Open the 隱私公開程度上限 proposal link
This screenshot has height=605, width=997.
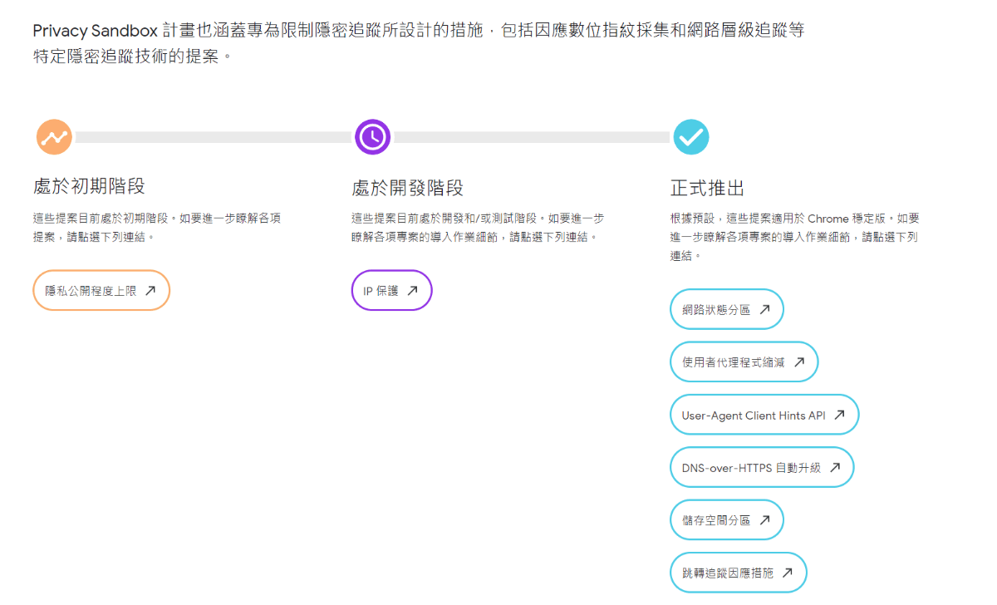coord(101,289)
